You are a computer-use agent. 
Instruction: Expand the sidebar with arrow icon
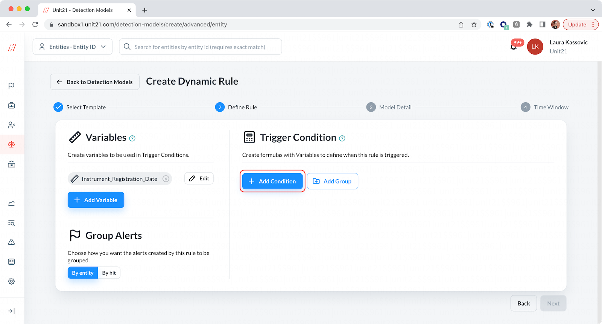(12, 311)
